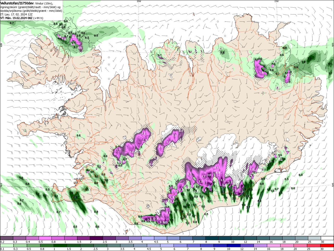This screenshot has width=334, height=251.
Task: Click the 'rigning/skúrir' legend description line
Action: coord(30,7)
